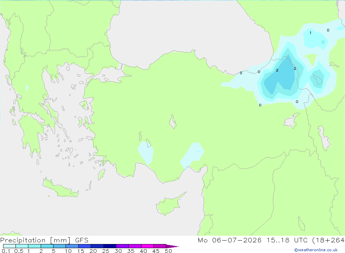Screen dimensions: 345x253
Task: Click the Precipitation [mm] GFS title
Action: (x=44, y=240)
